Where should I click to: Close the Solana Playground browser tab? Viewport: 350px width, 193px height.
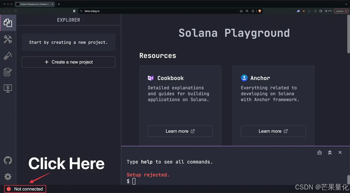52,4
